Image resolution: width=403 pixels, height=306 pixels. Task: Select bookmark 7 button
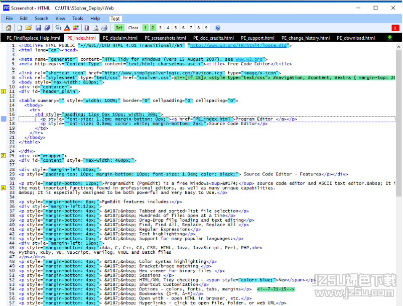click(x=191, y=28)
